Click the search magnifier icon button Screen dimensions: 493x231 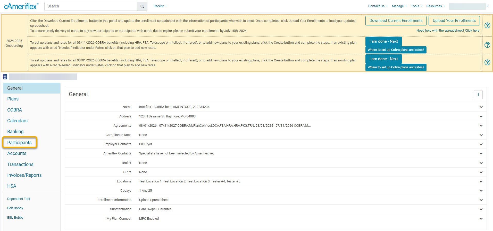142,6
